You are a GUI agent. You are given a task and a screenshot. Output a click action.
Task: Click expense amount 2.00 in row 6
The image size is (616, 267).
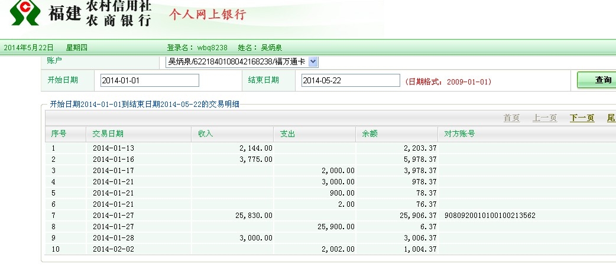[346, 204]
